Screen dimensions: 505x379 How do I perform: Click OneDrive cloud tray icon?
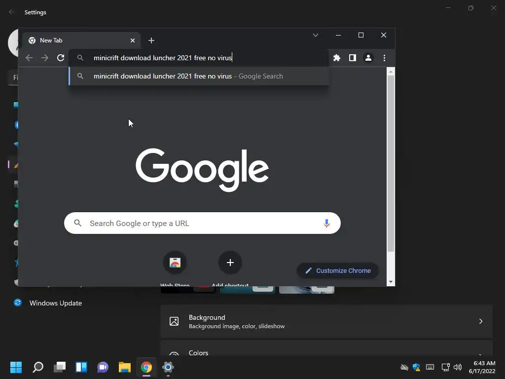pyautogui.click(x=404, y=367)
